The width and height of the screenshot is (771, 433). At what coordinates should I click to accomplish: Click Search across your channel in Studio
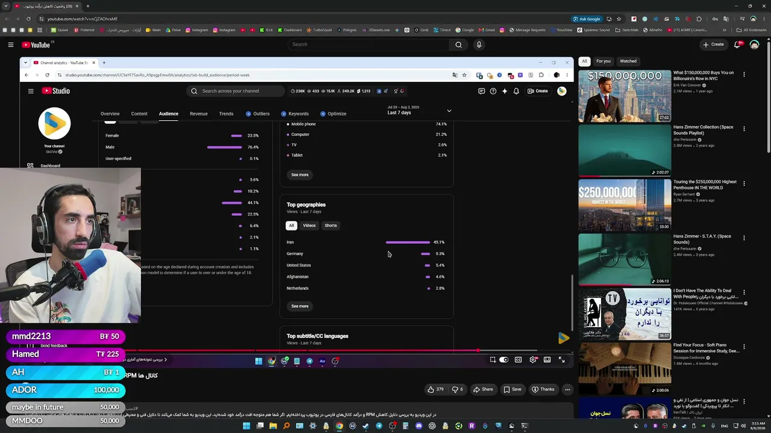point(235,91)
